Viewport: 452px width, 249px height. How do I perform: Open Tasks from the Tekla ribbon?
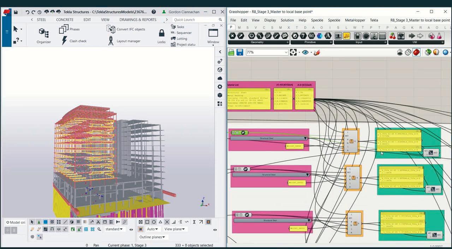pyautogui.click(x=177, y=27)
